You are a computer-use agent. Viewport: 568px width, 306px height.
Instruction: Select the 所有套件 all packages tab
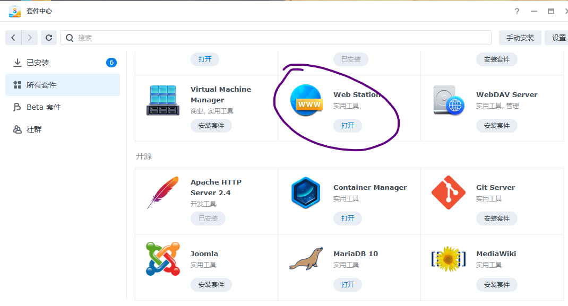[63, 85]
